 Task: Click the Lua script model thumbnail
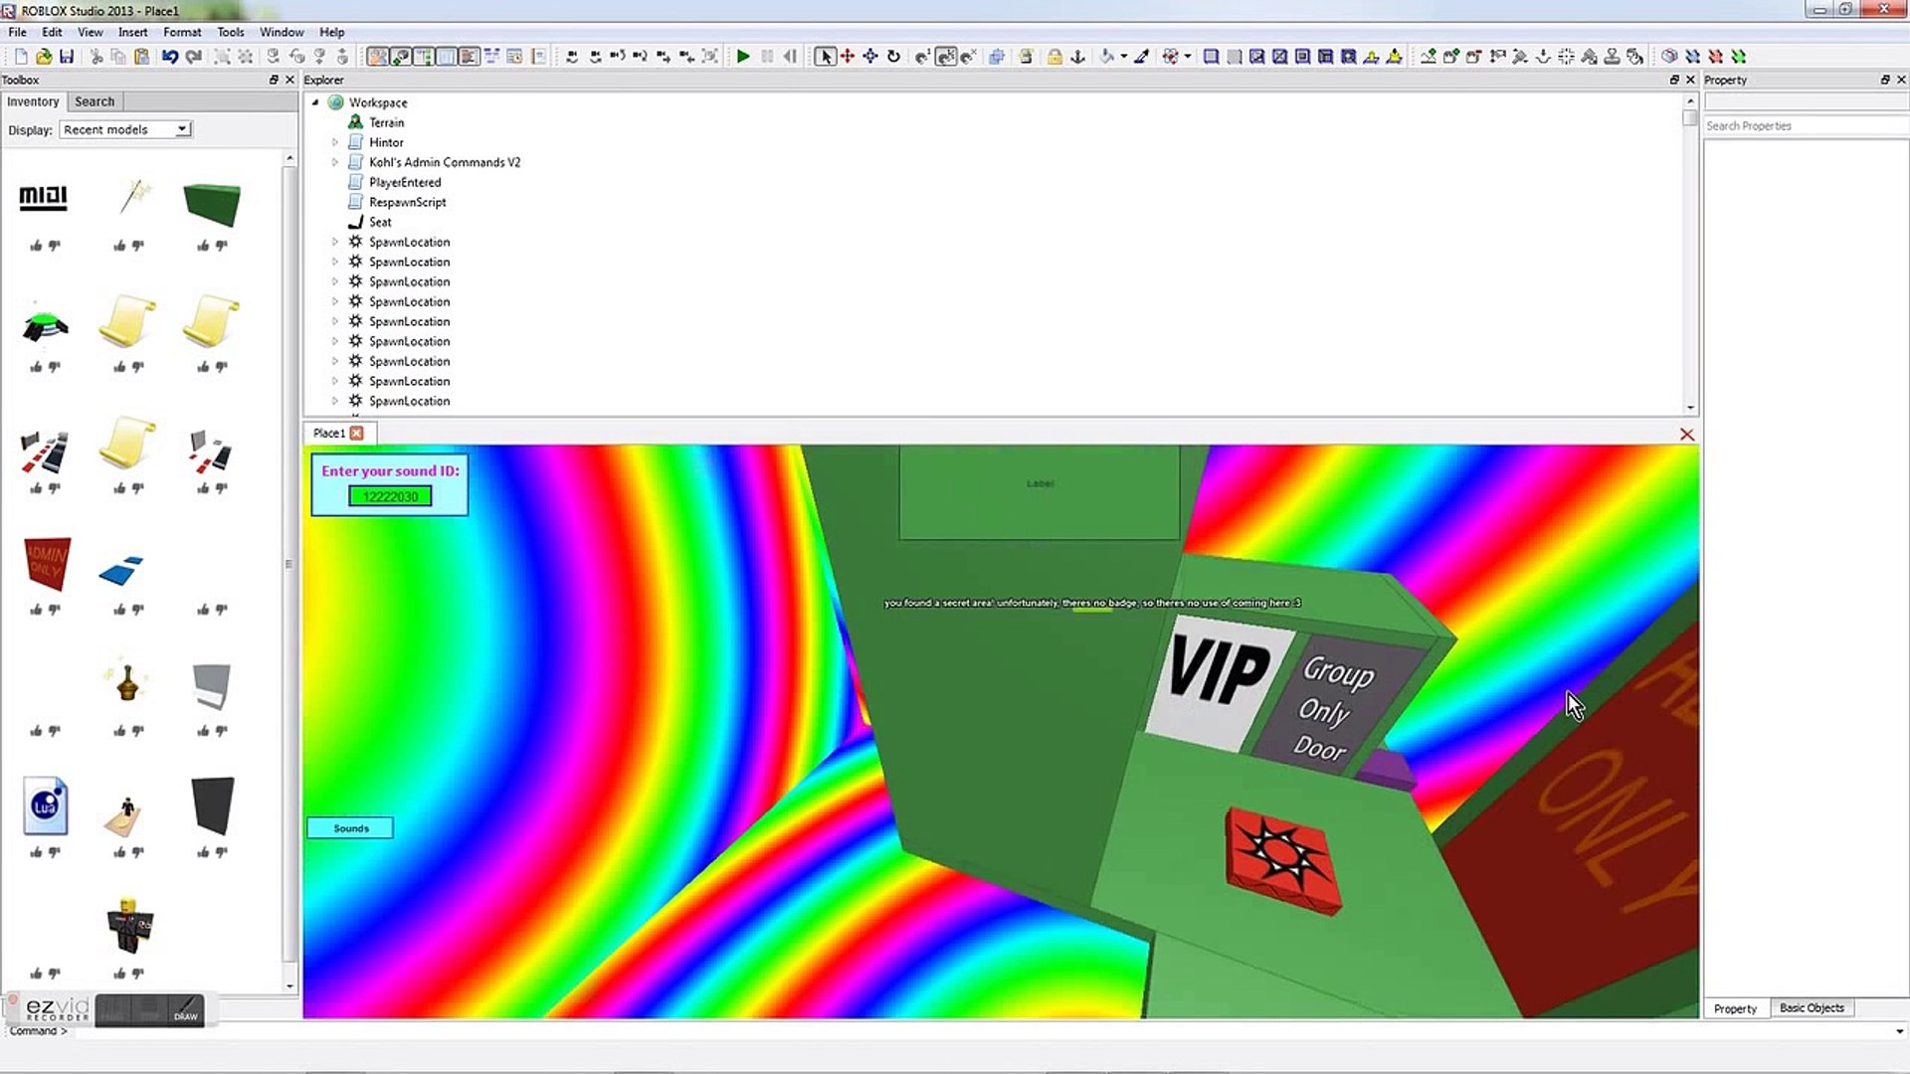click(x=46, y=805)
